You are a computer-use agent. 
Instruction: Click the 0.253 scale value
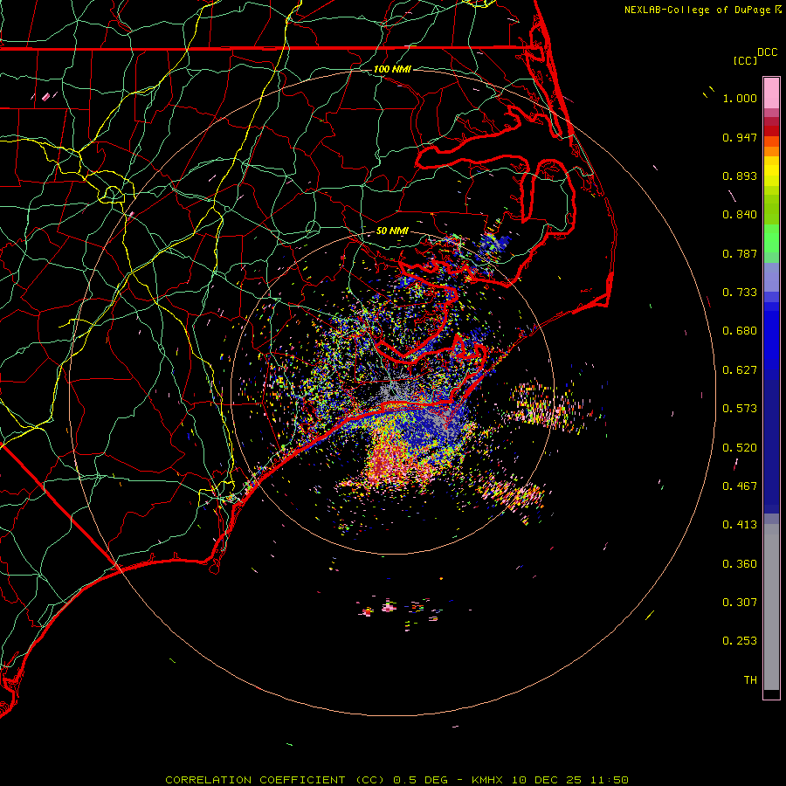(740, 641)
